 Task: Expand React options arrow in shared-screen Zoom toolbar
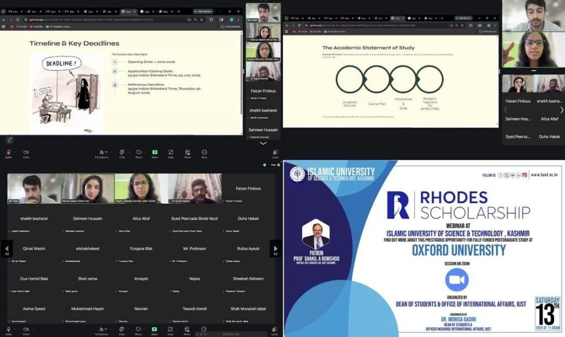(x=143, y=152)
